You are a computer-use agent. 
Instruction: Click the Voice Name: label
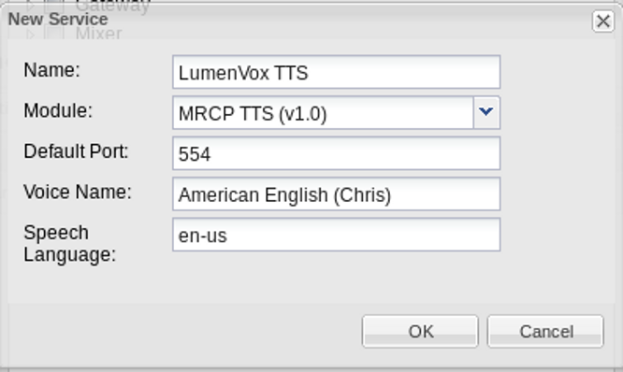coord(78,192)
